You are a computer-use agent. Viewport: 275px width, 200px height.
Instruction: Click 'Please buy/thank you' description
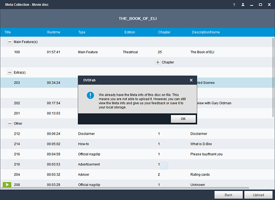[206, 154]
